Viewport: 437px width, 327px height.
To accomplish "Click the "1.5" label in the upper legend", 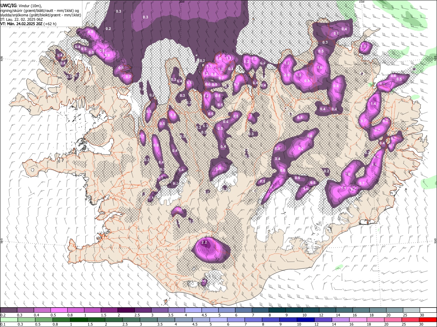I will 104,315.
